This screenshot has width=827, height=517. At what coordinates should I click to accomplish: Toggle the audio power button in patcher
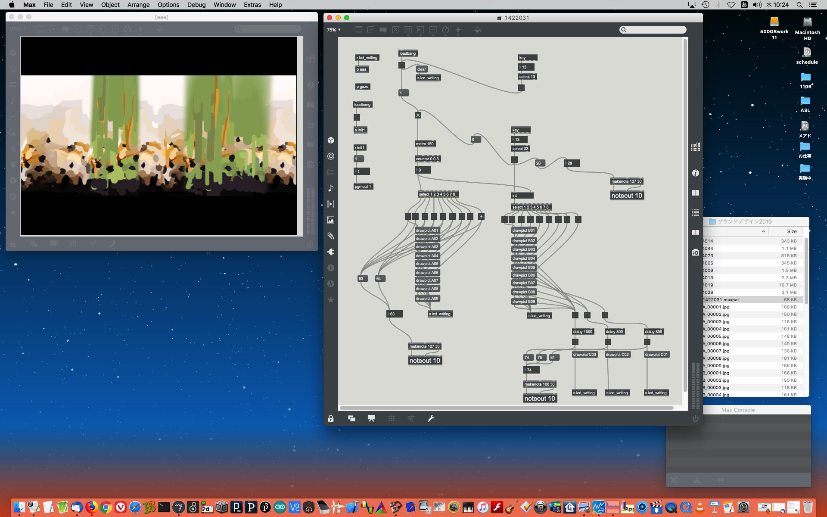(695, 418)
